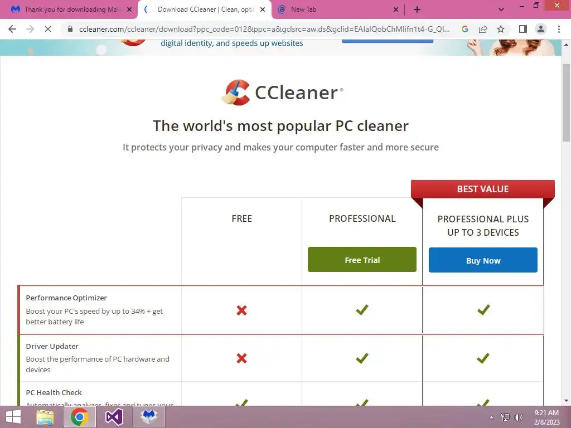The width and height of the screenshot is (571, 428).
Task: Open the Malwarebytes installer taskbar icon
Action: coord(149,417)
